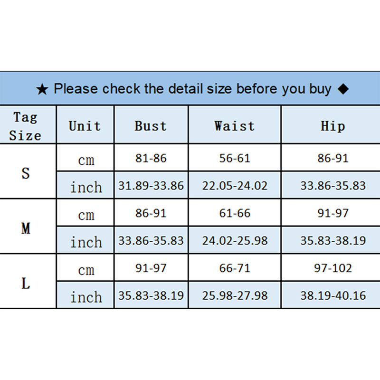Screen dimensions: 380x380
Task: Click the size M row label
Action: pyautogui.click(x=26, y=228)
